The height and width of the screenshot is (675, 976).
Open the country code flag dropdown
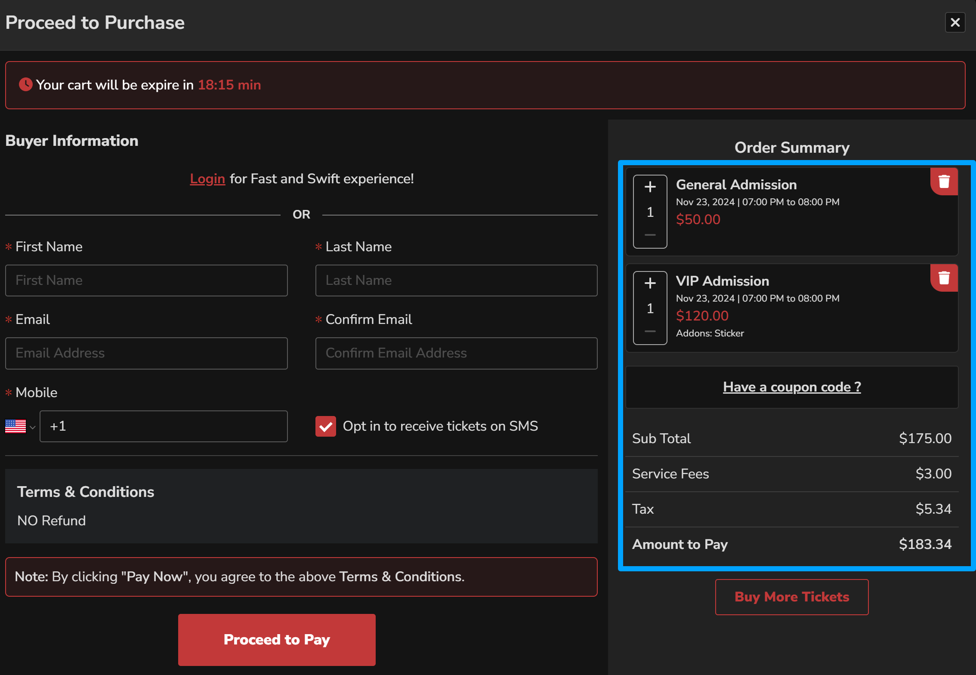tap(32, 427)
